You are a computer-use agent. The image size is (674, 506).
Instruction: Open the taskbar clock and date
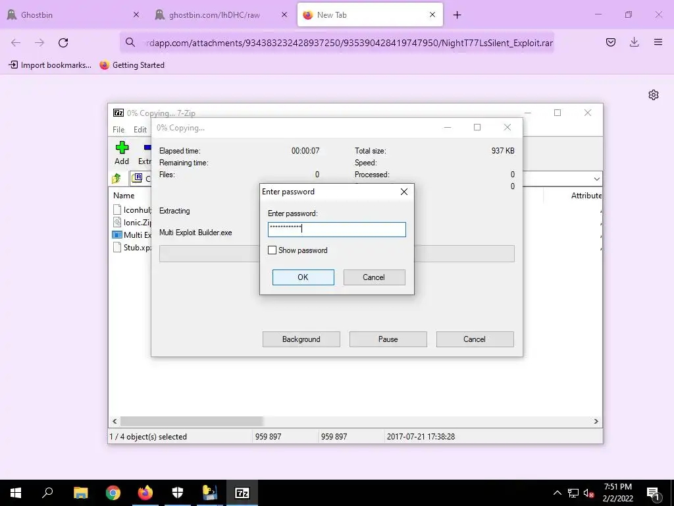[618, 493]
